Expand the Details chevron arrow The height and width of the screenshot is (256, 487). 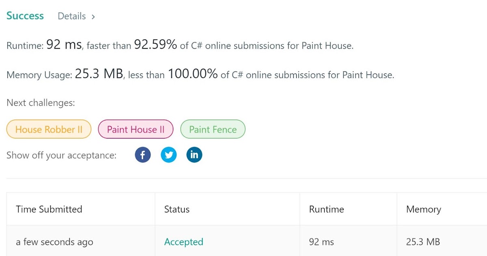click(x=93, y=17)
